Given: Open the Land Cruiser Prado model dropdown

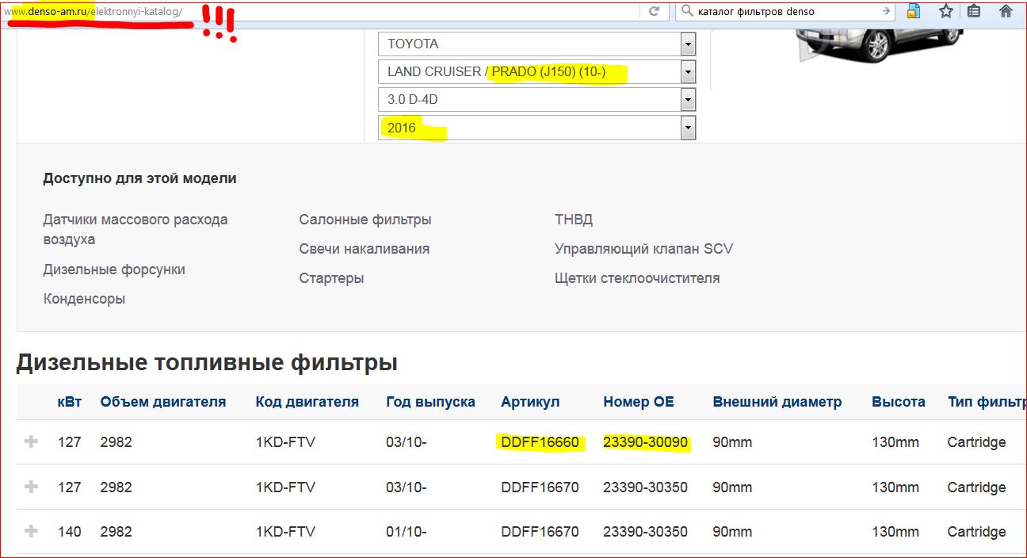Looking at the screenshot, I should 688,72.
